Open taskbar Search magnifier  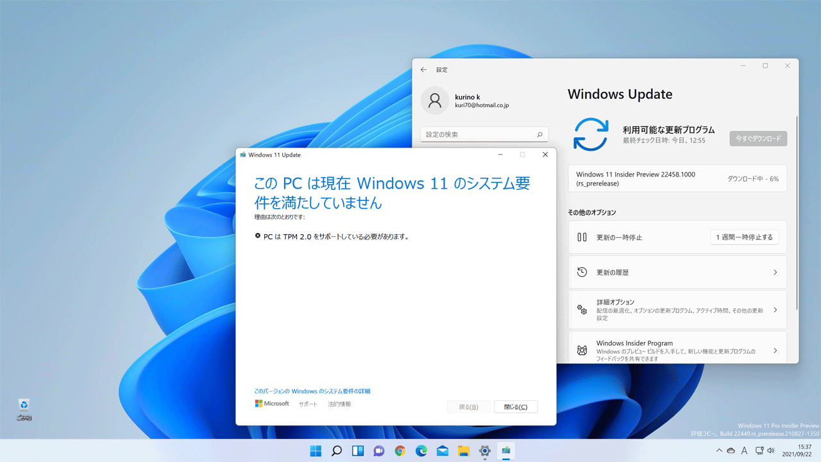point(337,451)
